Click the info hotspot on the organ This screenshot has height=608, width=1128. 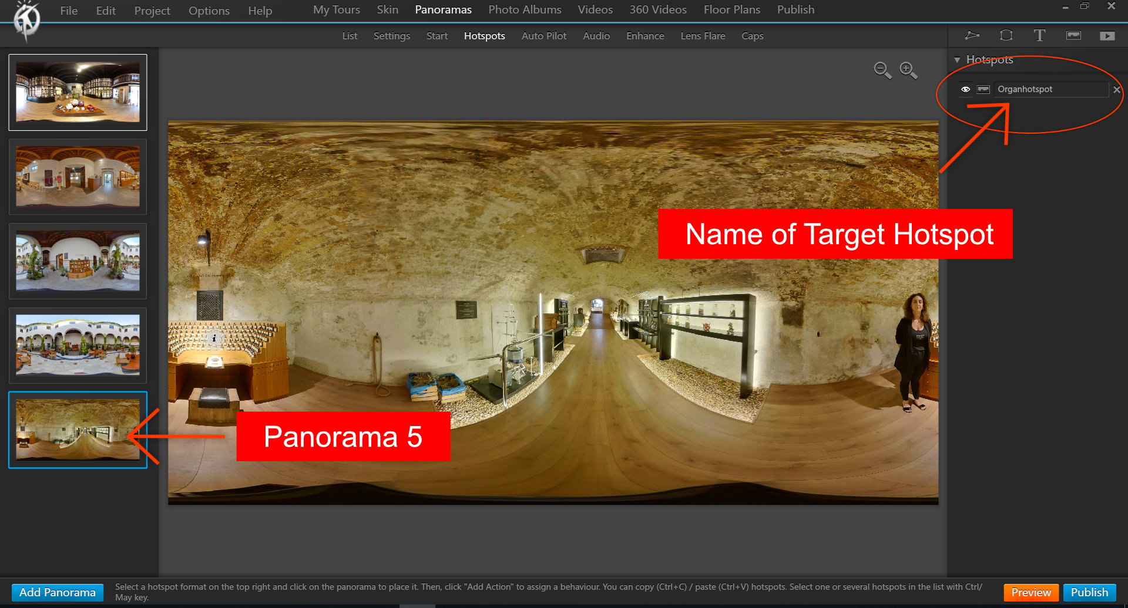click(x=214, y=338)
